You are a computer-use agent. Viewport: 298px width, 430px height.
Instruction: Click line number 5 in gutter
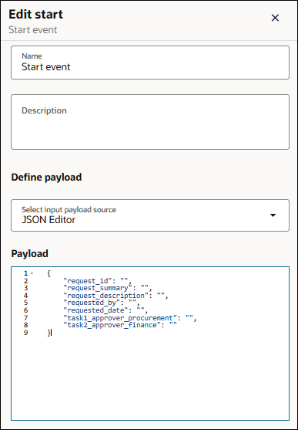tap(25, 303)
